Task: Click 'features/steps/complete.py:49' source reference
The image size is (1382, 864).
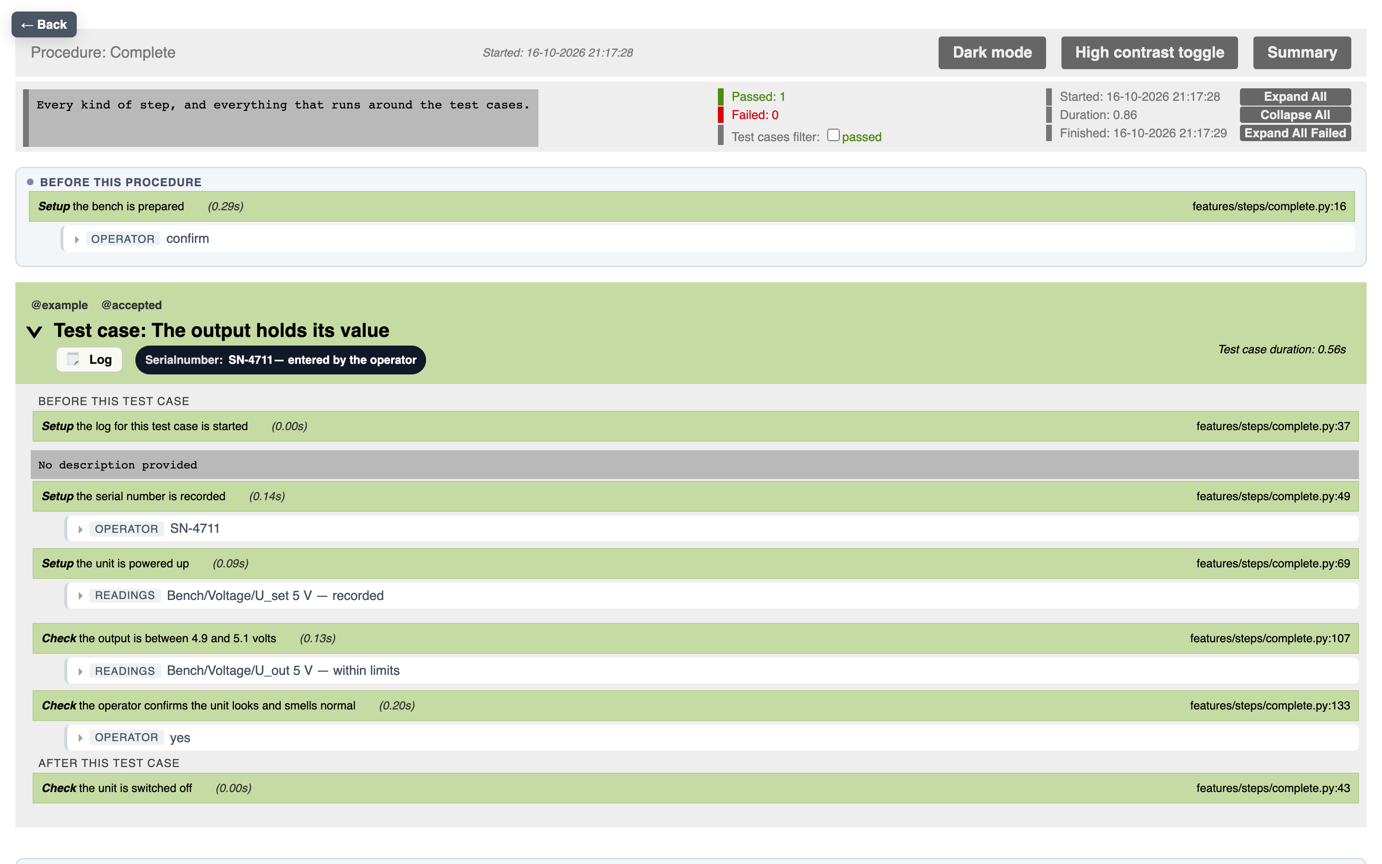Action: pyautogui.click(x=1273, y=496)
